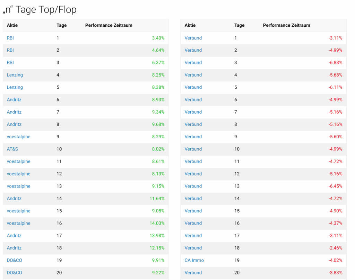The height and width of the screenshot is (280, 355).
Task: Click Andritz link with 11.64% performance
Action: [x=14, y=199]
